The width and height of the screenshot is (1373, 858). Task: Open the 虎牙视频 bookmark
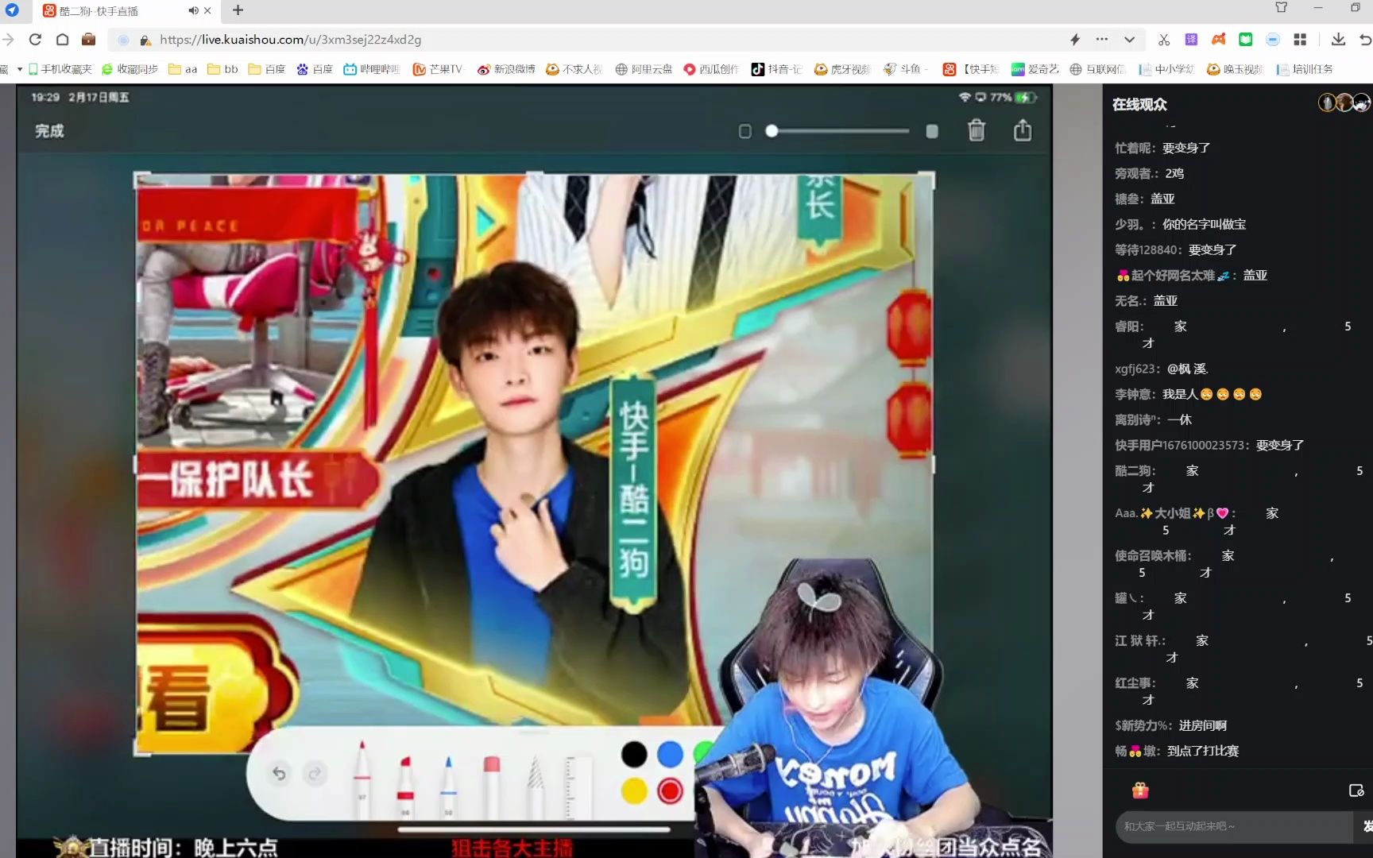843,70
